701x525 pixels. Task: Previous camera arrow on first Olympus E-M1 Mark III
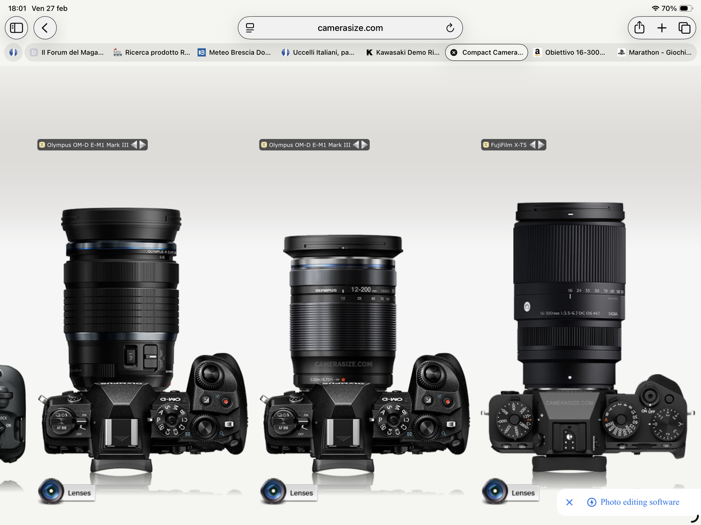coord(134,145)
